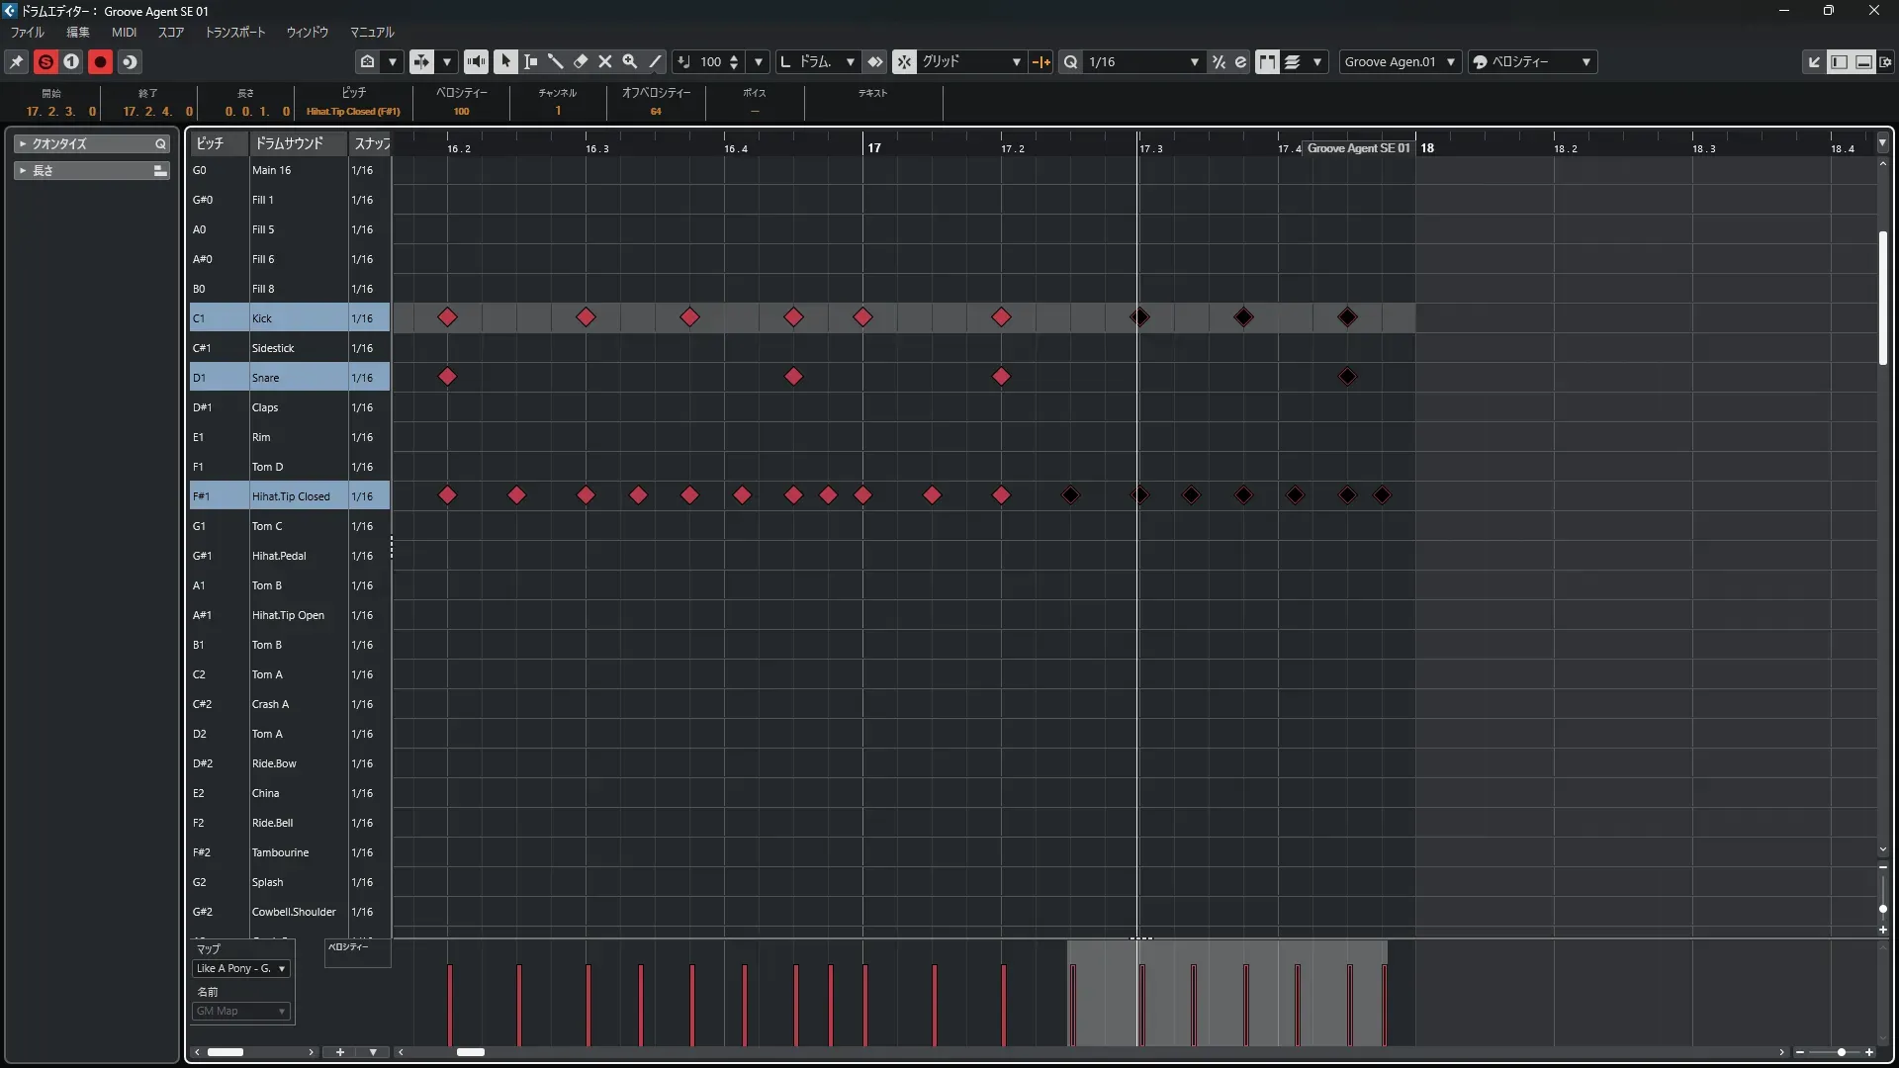Select the Drumstick tool
The image size is (1899, 1068).
click(555, 61)
